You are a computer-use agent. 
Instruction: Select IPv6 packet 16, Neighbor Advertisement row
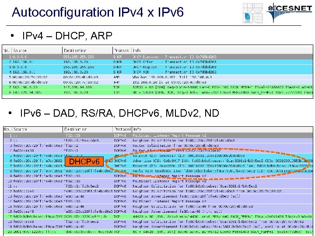pos(158,212)
